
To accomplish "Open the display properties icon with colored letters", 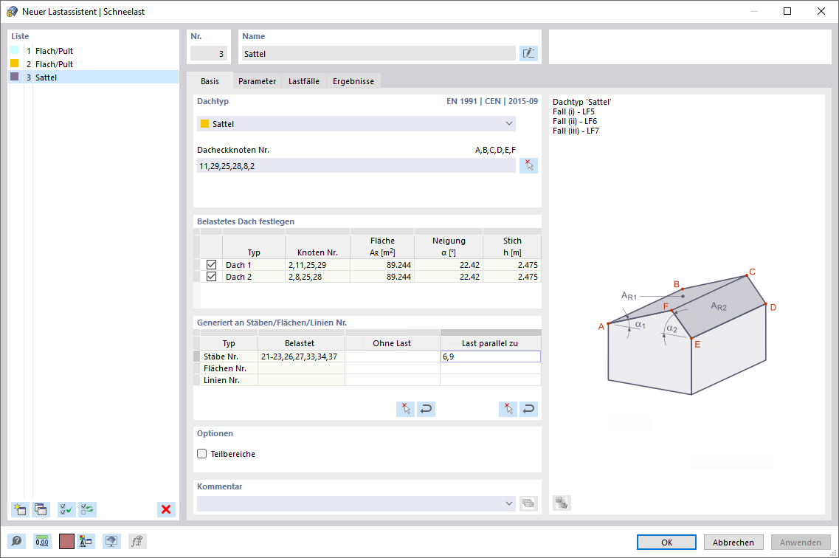I will [86, 542].
